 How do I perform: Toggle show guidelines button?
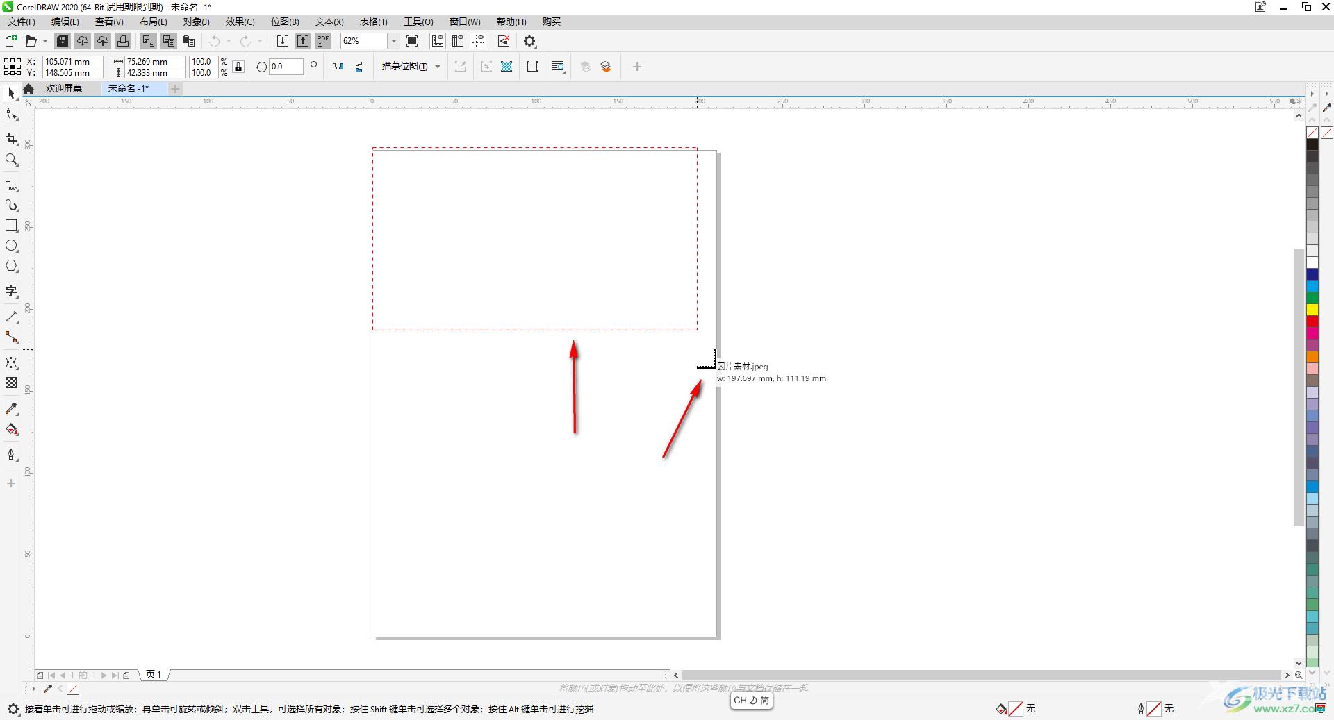[479, 41]
